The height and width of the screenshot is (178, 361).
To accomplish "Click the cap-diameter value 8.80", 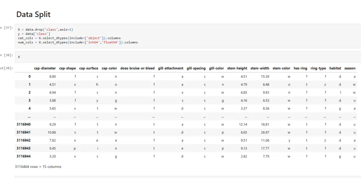I will coord(52,76).
